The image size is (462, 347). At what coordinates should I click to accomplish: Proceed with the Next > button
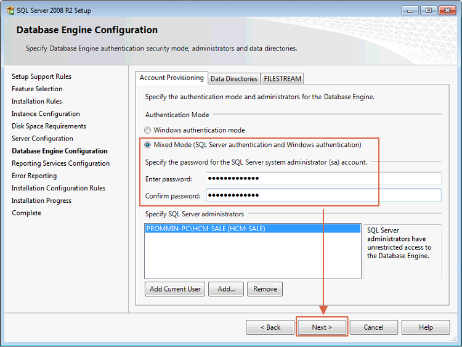point(322,327)
